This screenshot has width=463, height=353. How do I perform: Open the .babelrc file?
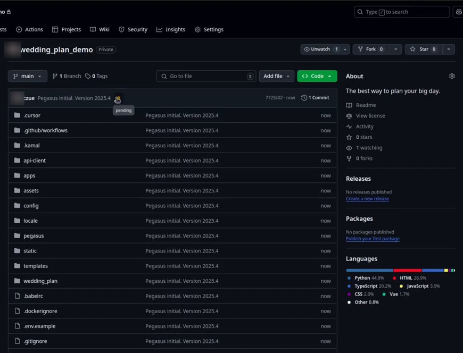pos(33,296)
